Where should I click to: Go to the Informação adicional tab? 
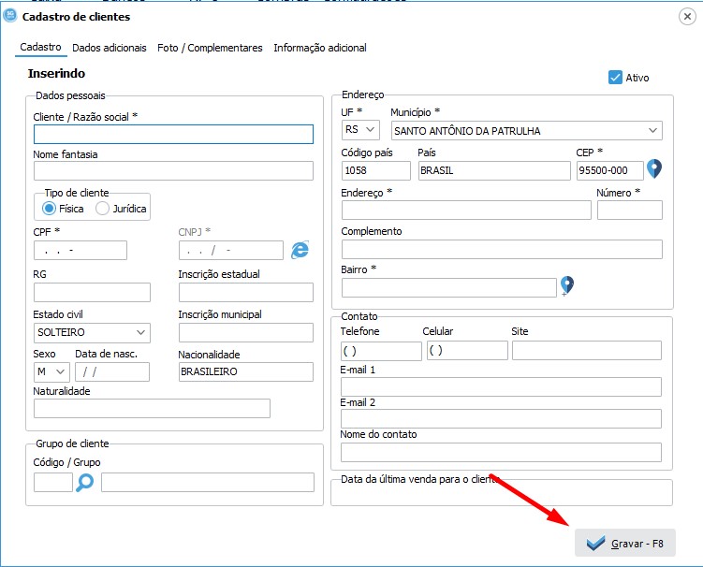(x=320, y=48)
